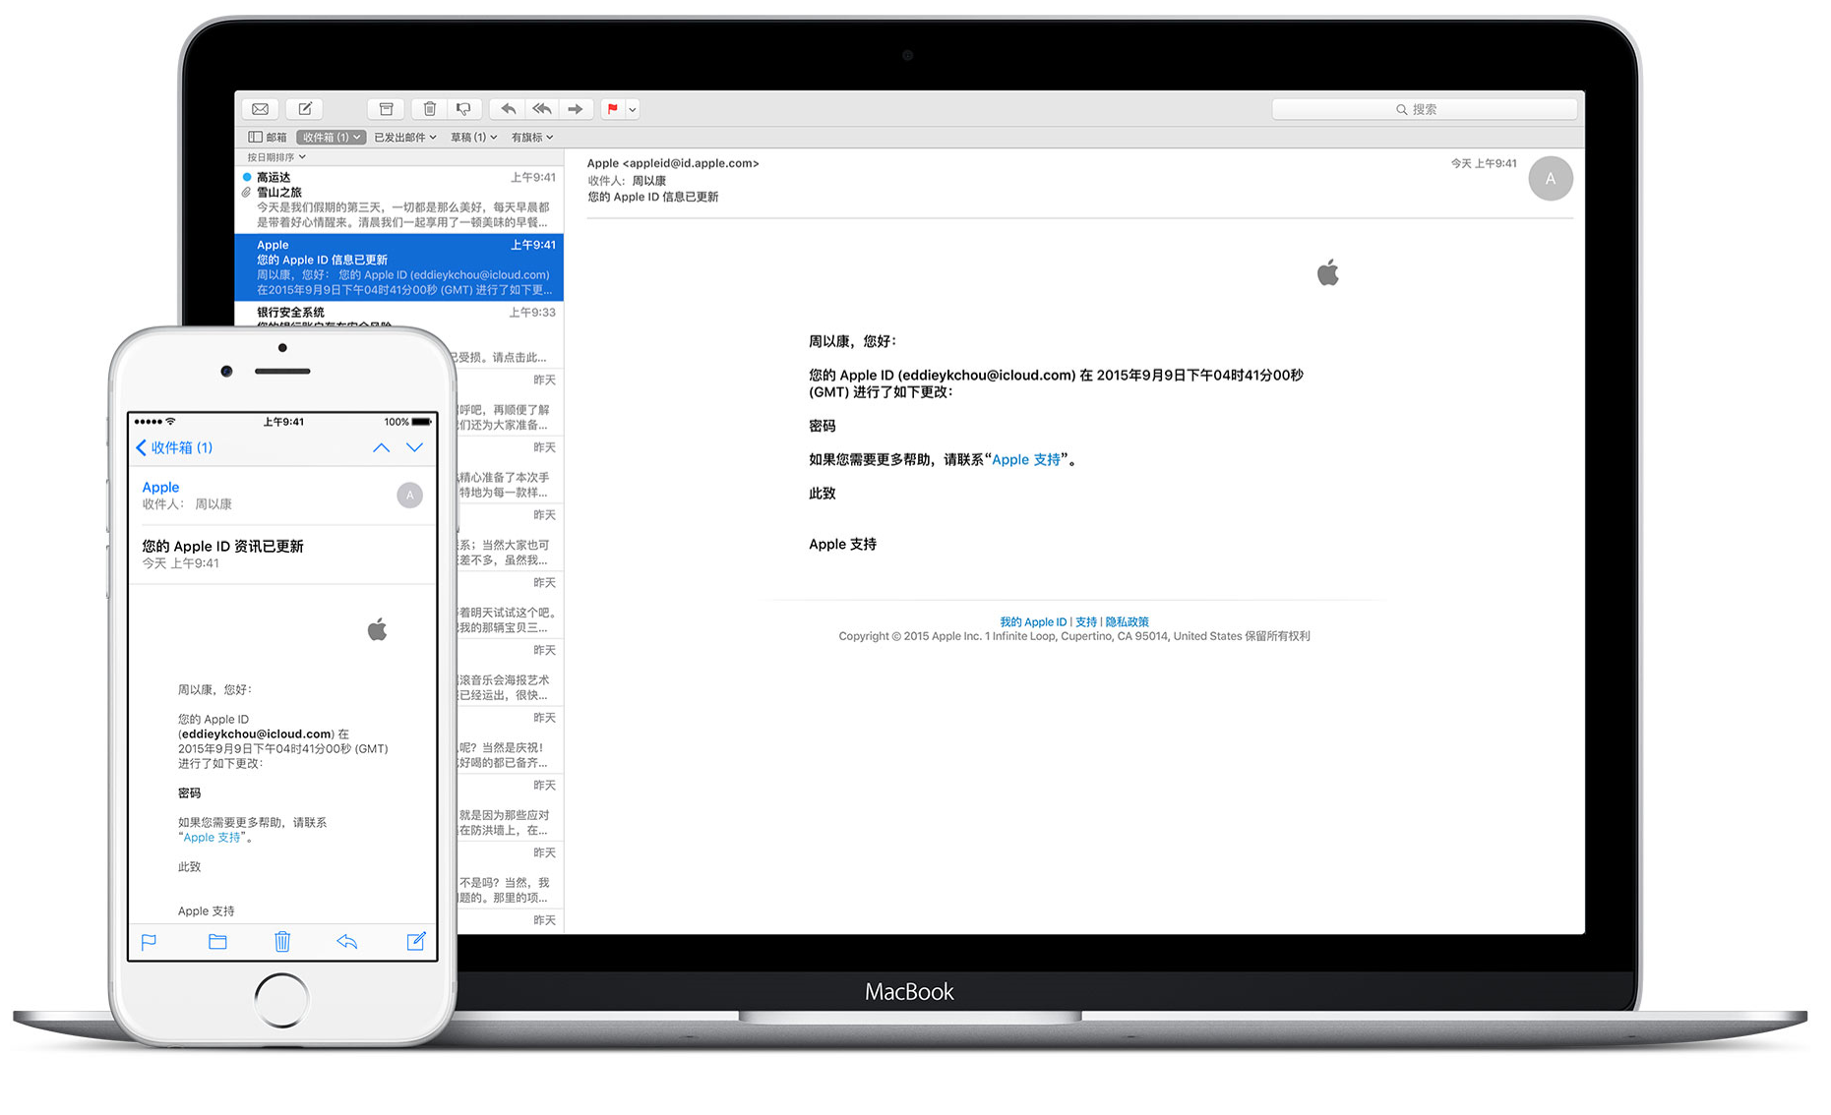Open 我的 Apple ID footer link
This screenshot has height=1115, width=1831.
1033,622
